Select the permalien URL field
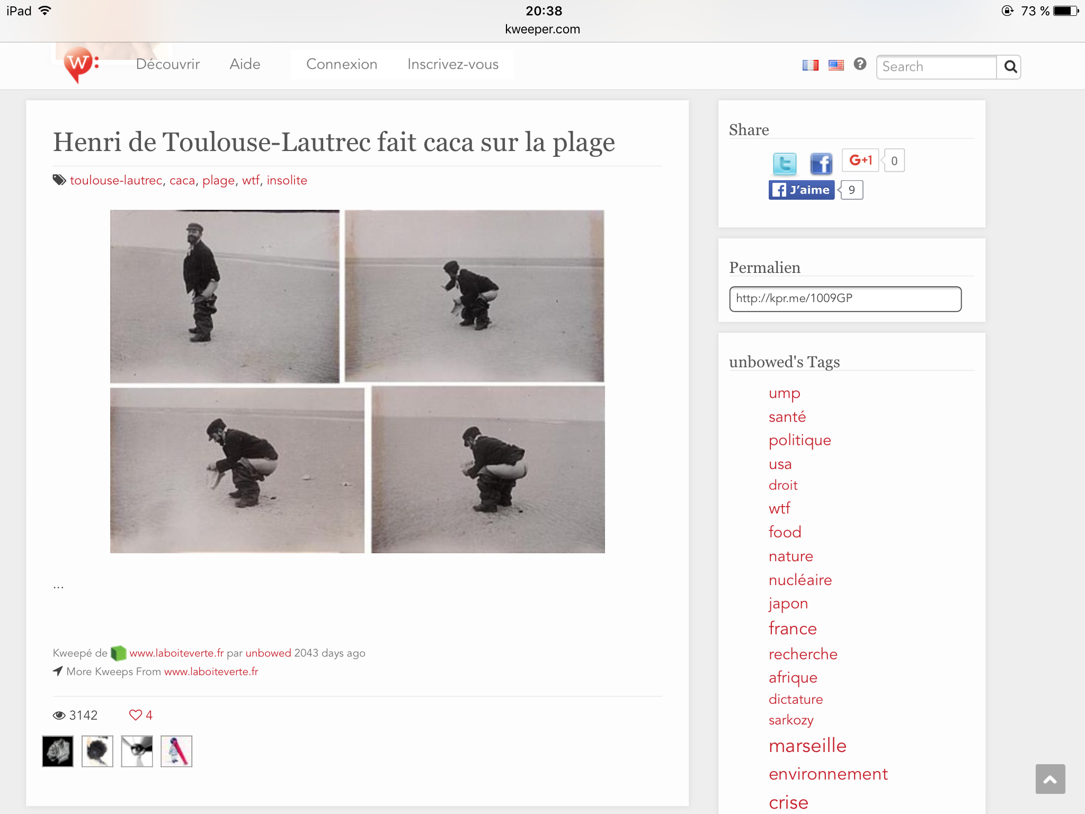 click(845, 299)
